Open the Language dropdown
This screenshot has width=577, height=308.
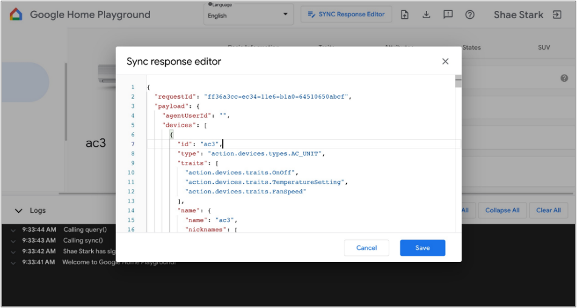[248, 15]
